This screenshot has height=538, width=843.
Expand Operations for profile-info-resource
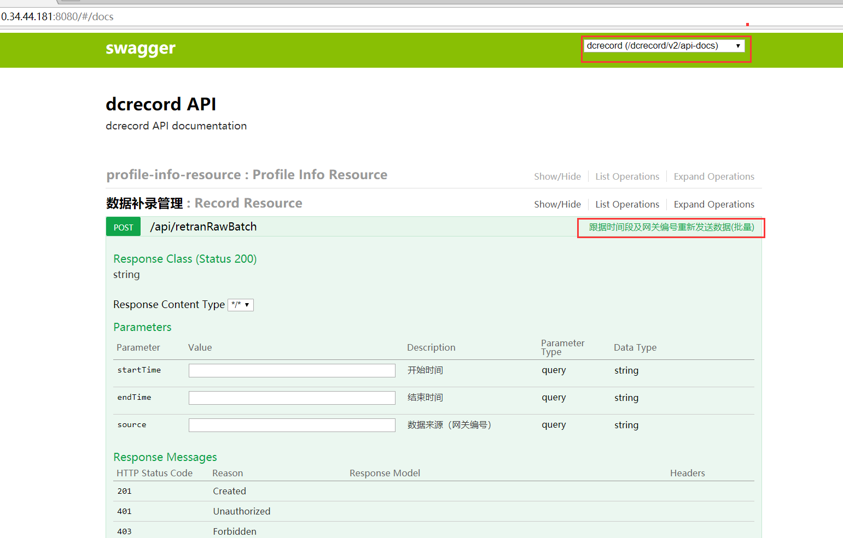tap(713, 176)
